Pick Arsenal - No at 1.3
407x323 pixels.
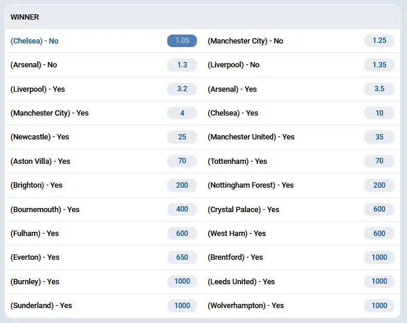tap(182, 65)
